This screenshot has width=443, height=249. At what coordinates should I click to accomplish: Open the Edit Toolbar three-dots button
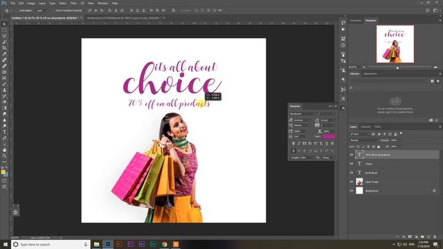click(4, 162)
